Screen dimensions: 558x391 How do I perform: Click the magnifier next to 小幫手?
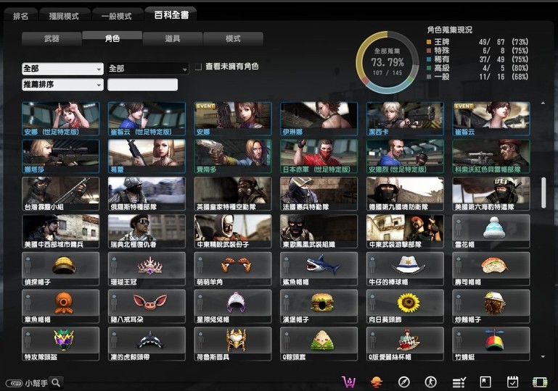click(56, 382)
